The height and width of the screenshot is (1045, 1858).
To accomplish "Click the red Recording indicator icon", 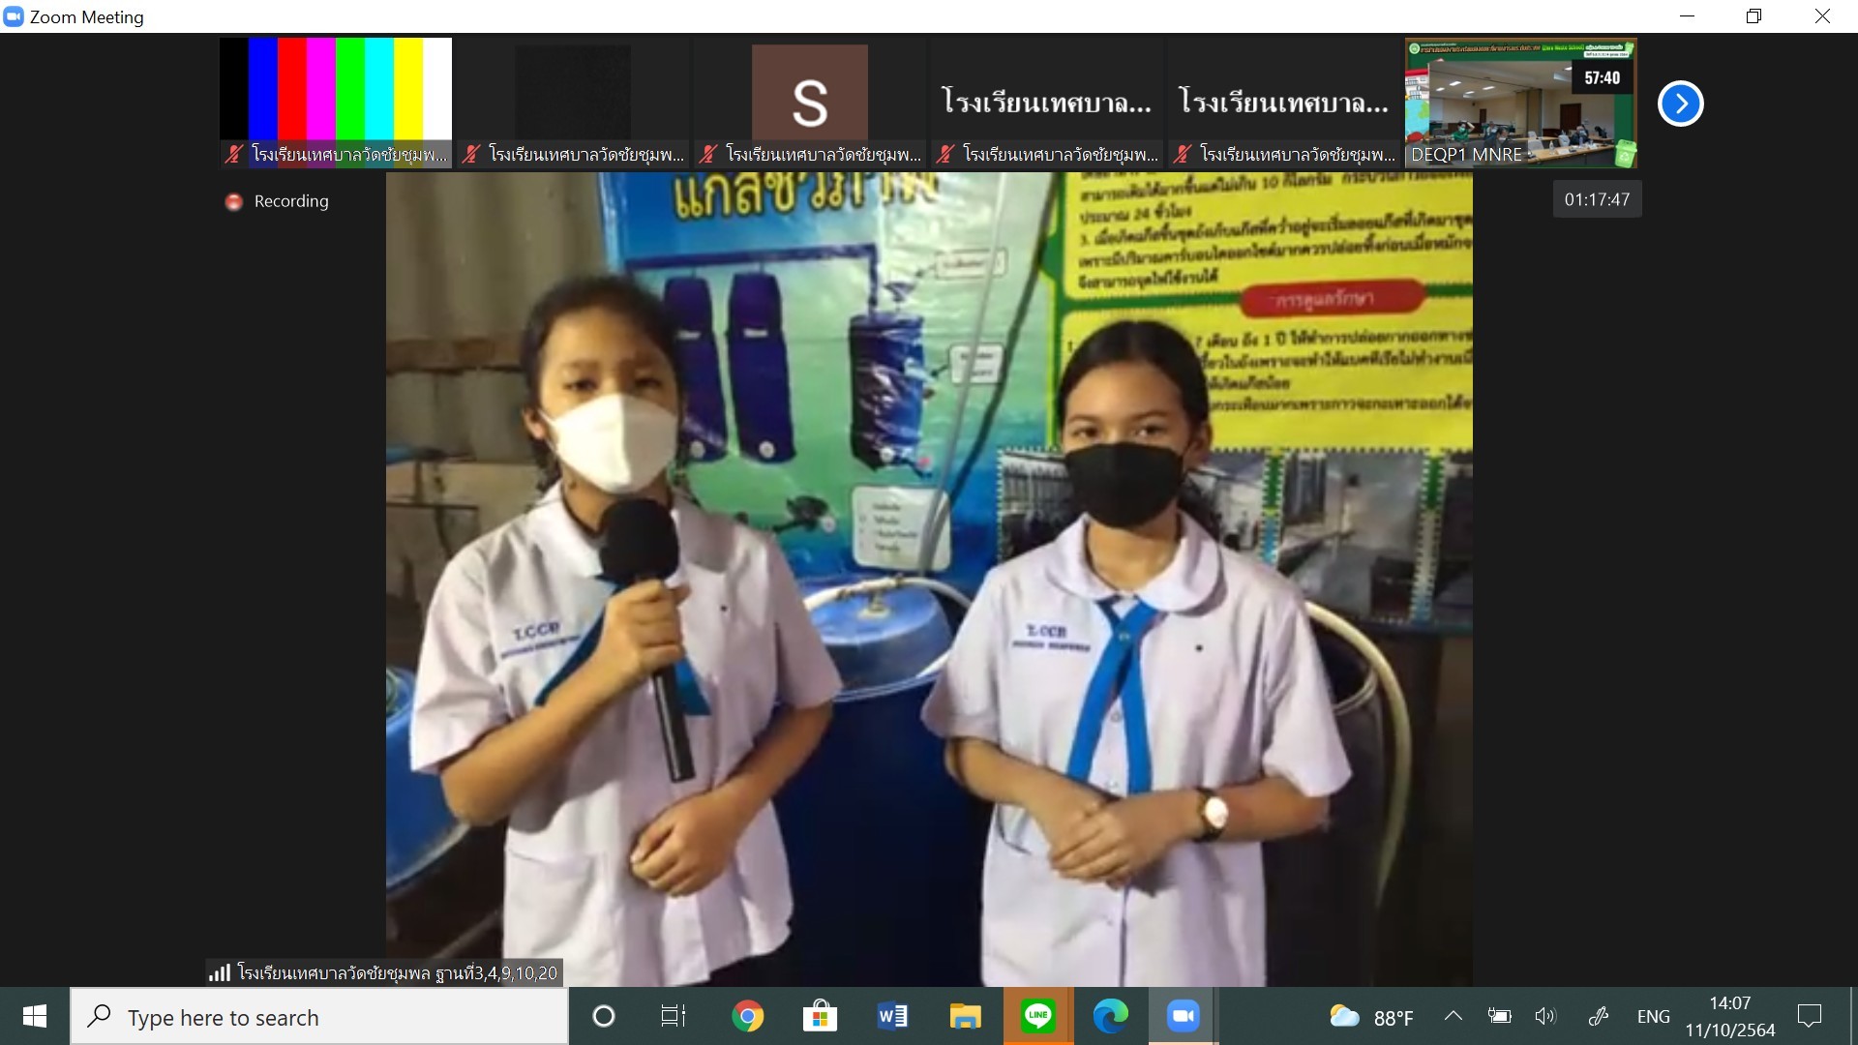I will point(233,201).
